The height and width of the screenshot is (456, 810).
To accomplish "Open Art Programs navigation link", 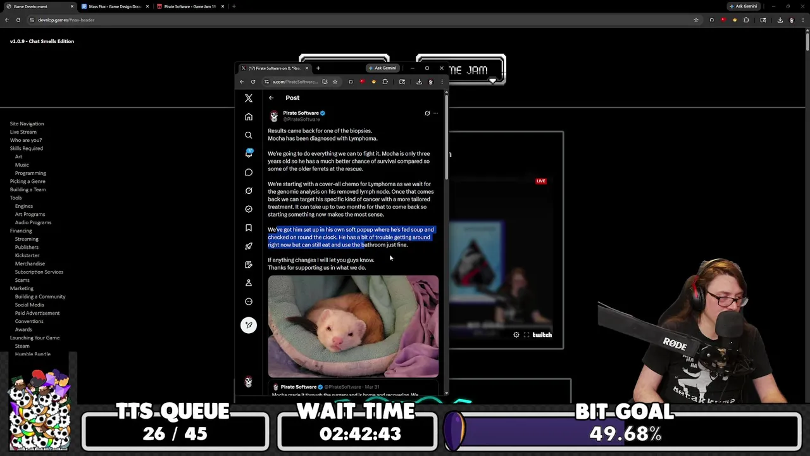I will point(30,214).
